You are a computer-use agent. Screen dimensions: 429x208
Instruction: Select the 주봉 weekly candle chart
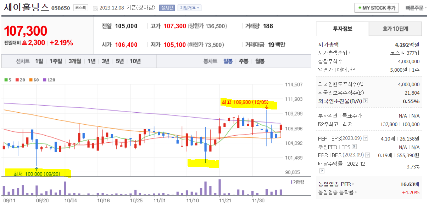coord(244,61)
